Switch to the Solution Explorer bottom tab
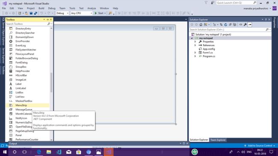The width and height of the screenshot is (278, 156). point(199,140)
